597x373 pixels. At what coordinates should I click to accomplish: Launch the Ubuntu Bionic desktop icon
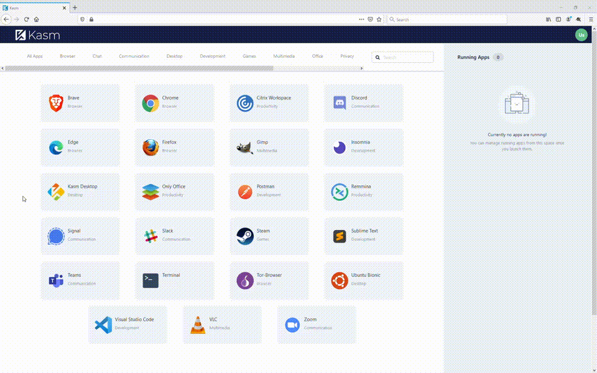point(340,280)
